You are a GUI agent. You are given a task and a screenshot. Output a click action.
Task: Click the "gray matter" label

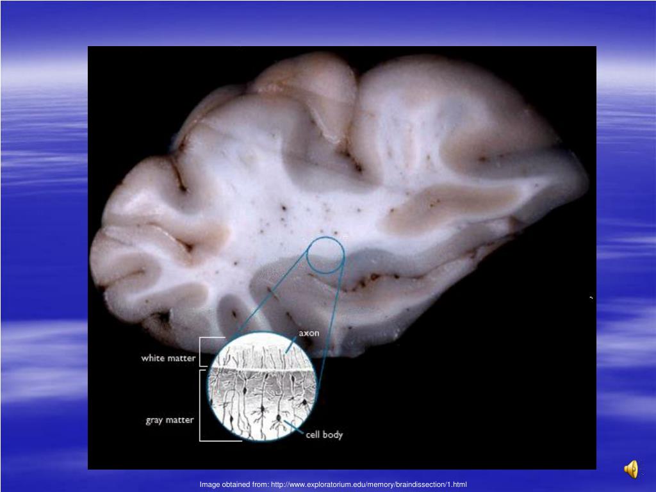point(169,420)
